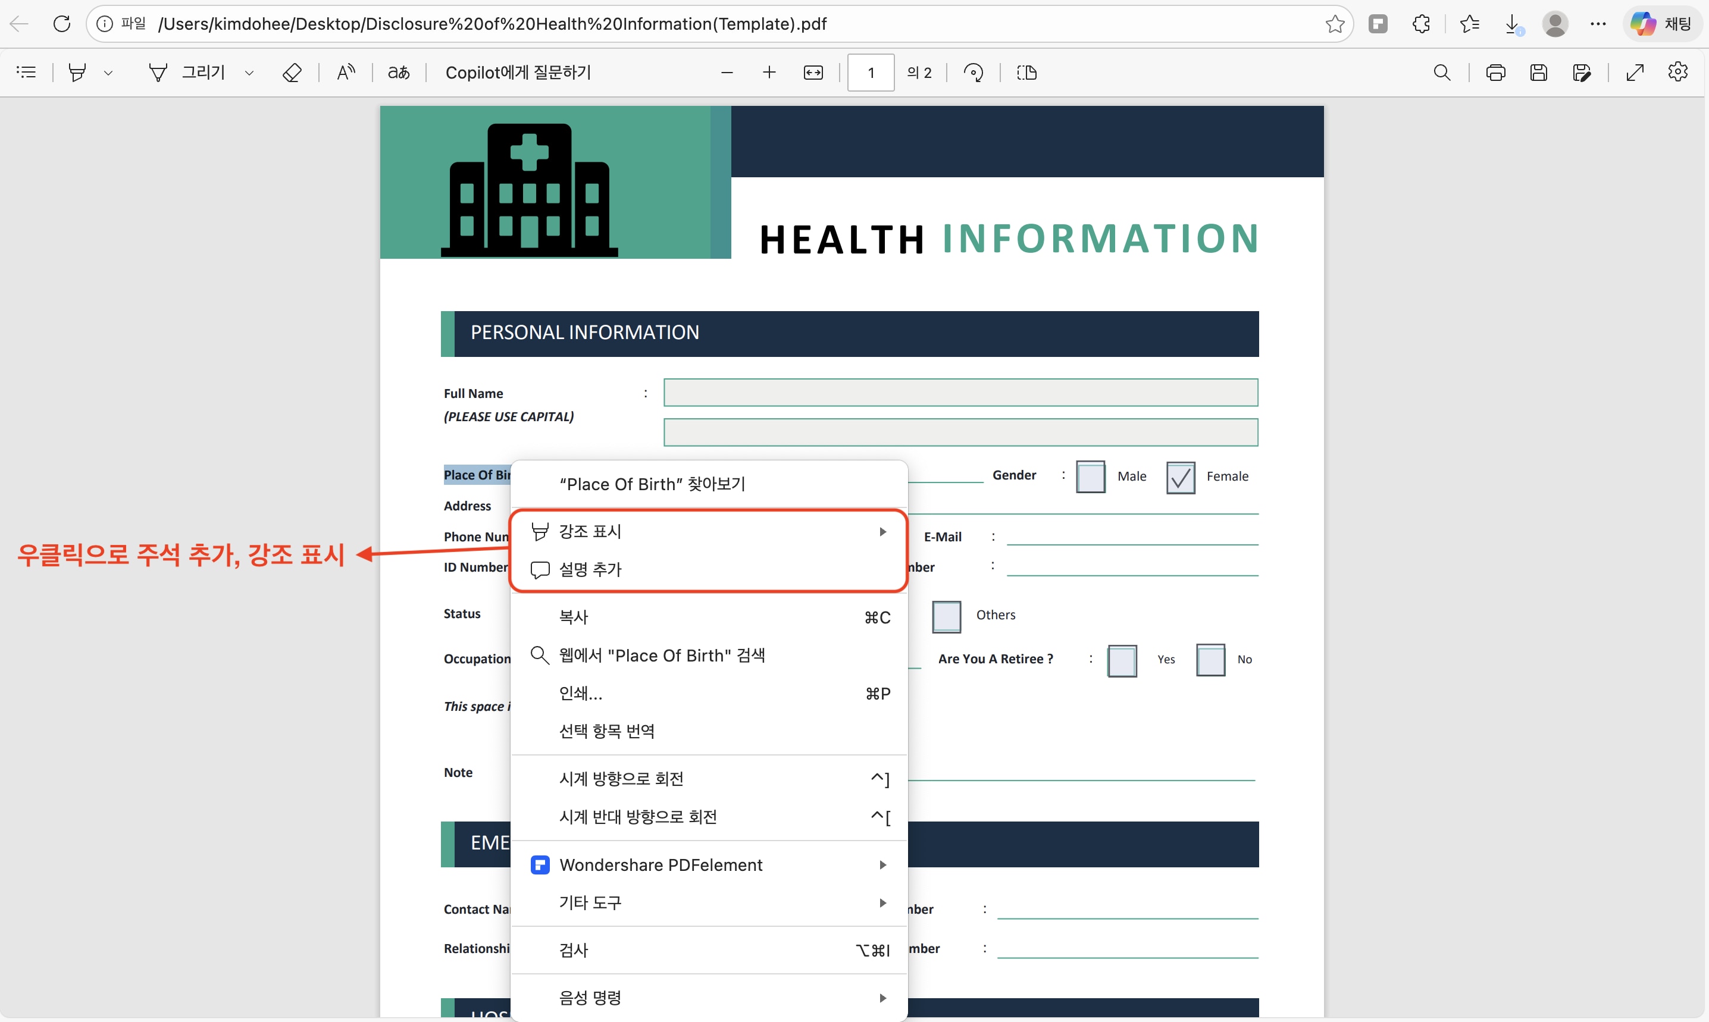Choose 설명 추가 from context menu
The height and width of the screenshot is (1022, 1709).
tap(590, 569)
